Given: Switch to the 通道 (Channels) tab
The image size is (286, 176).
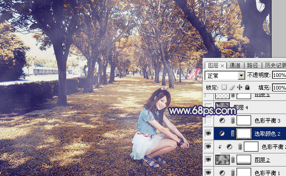Looking at the screenshot, I should pyautogui.click(x=235, y=65).
